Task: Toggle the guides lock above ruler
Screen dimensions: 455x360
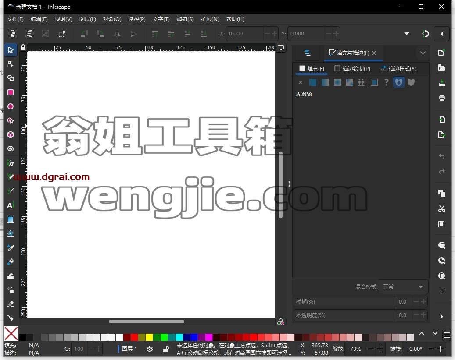Action: [x=23, y=47]
